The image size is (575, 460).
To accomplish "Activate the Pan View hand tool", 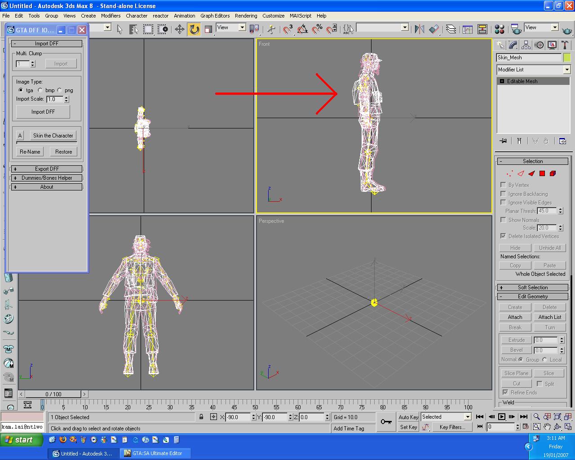I will coord(547,427).
